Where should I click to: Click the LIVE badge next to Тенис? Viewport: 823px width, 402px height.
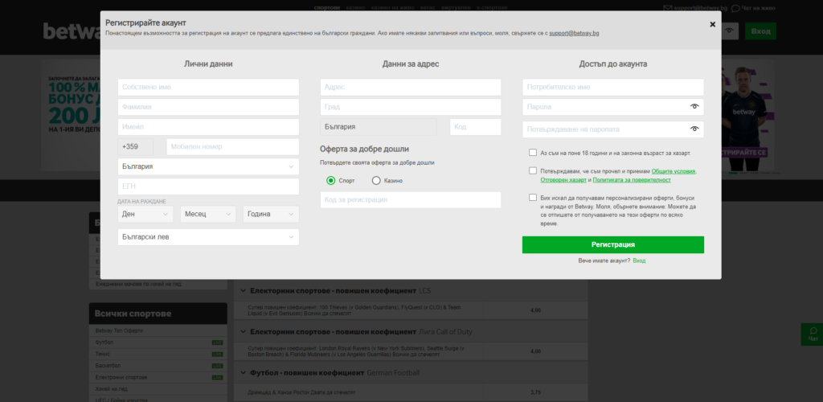(x=217, y=355)
